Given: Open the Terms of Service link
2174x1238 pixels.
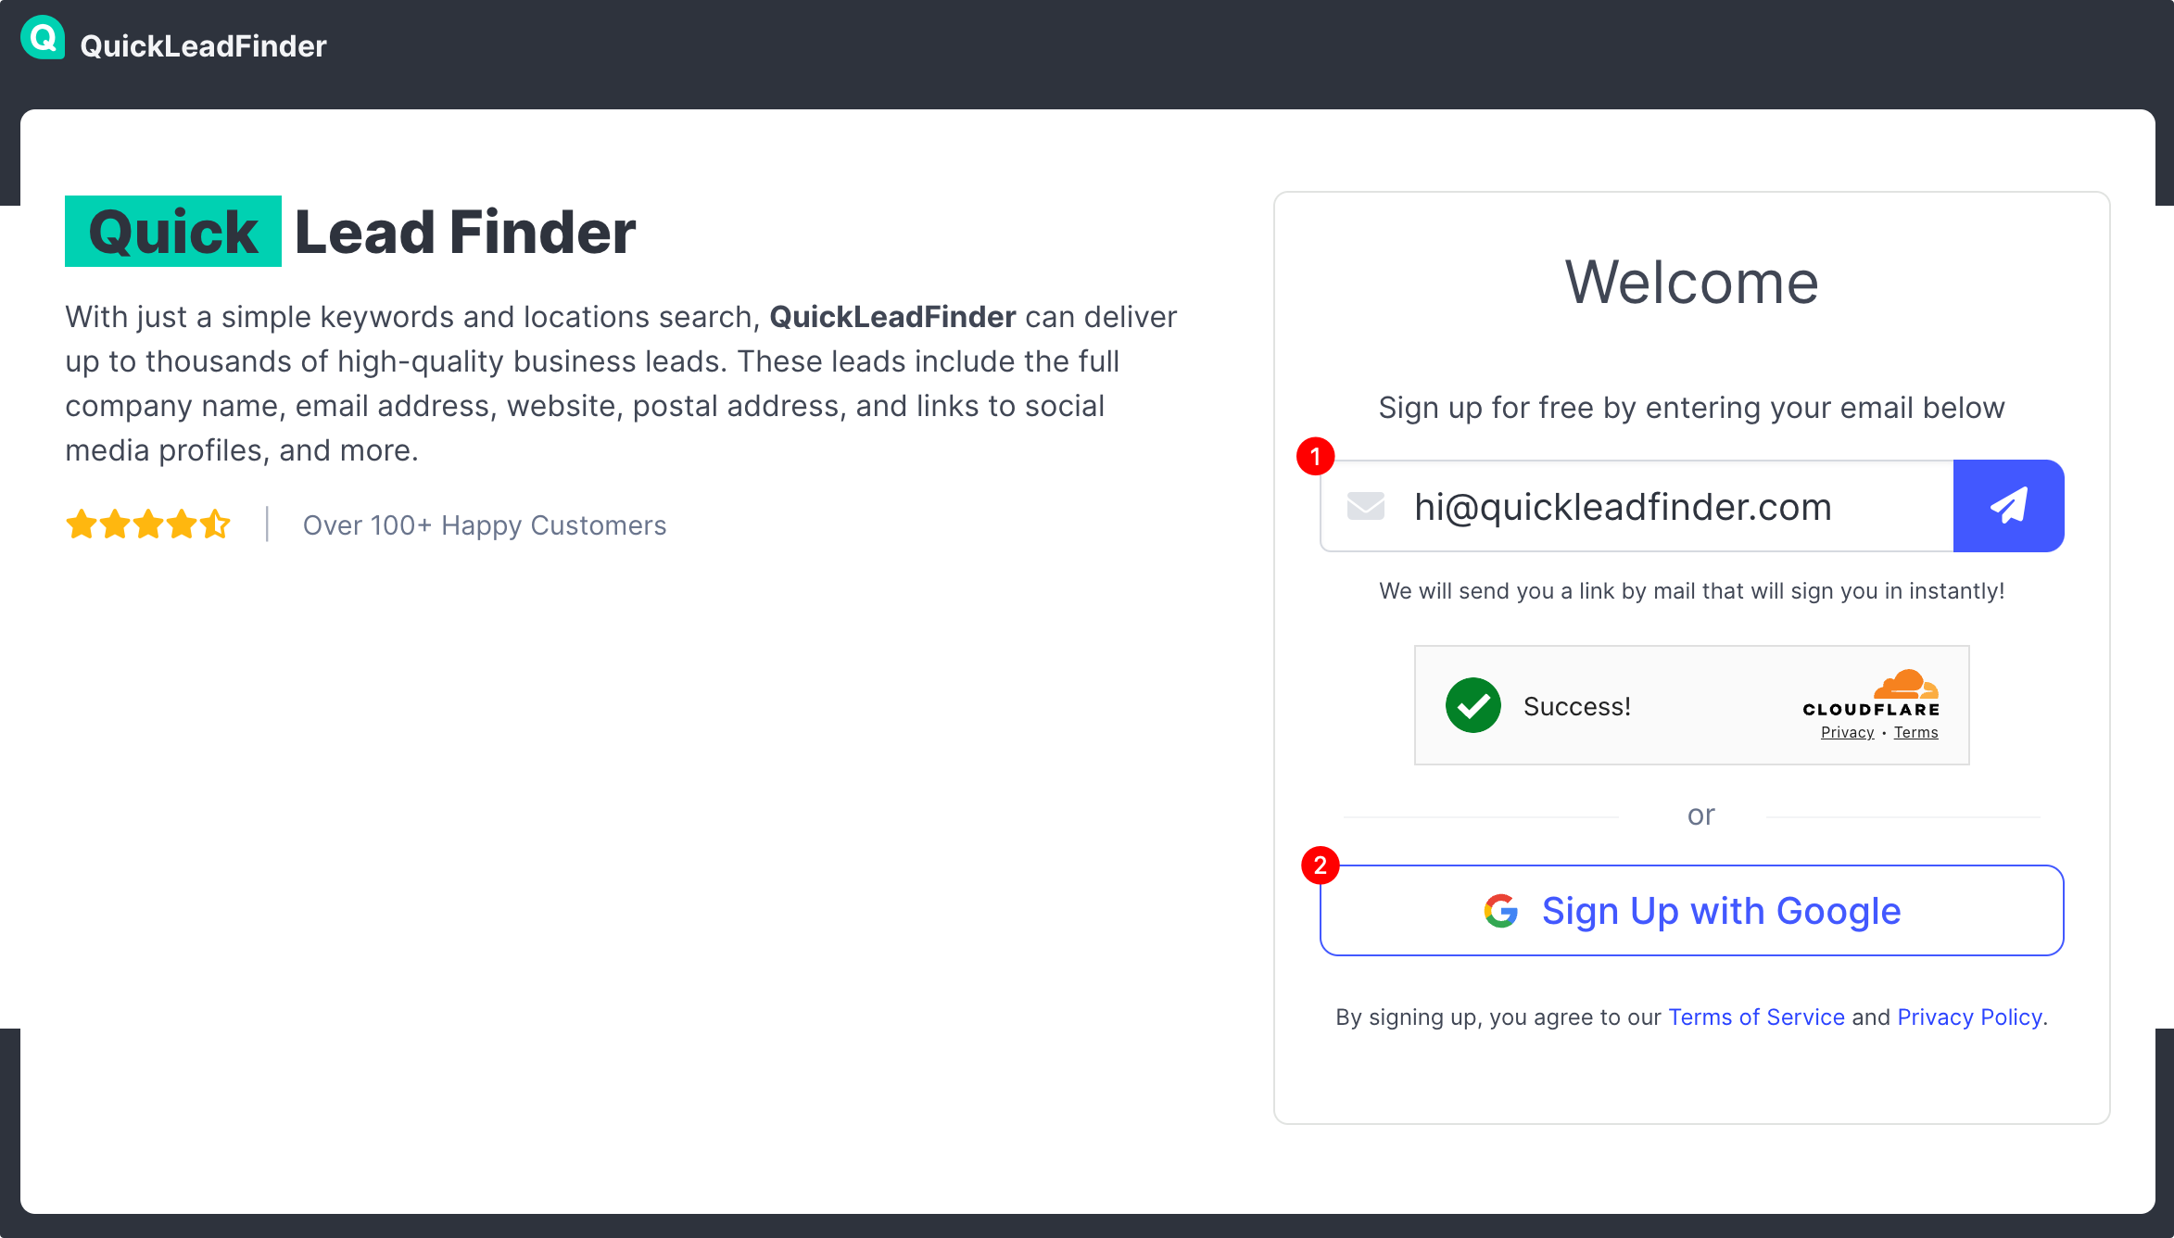Looking at the screenshot, I should (1756, 1017).
